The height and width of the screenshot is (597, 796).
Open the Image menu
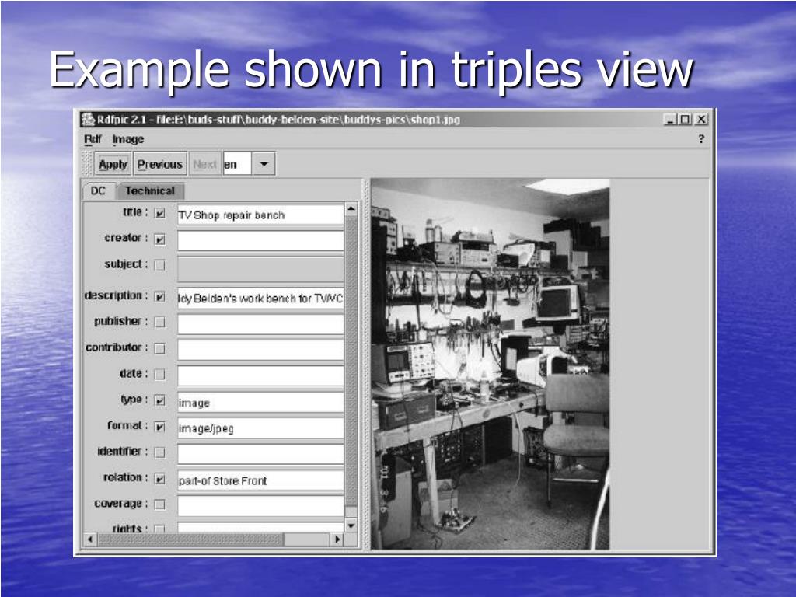(x=128, y=139)
